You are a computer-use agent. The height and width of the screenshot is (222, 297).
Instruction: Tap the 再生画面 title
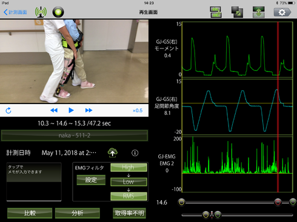coord(148,12)
